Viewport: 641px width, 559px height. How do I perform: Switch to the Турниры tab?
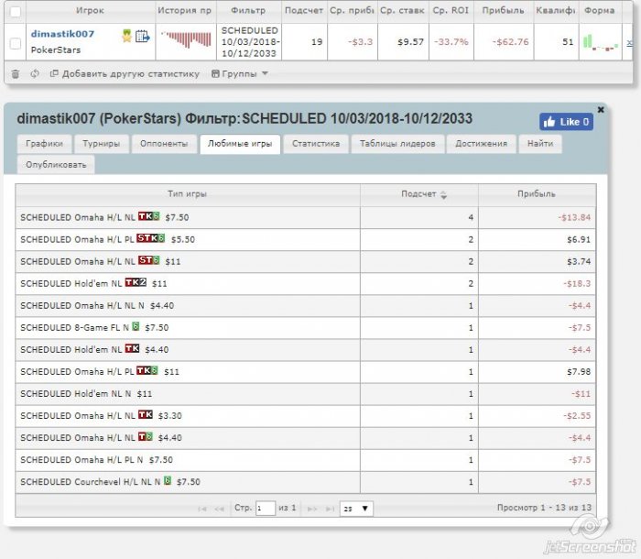pos(102,144)
